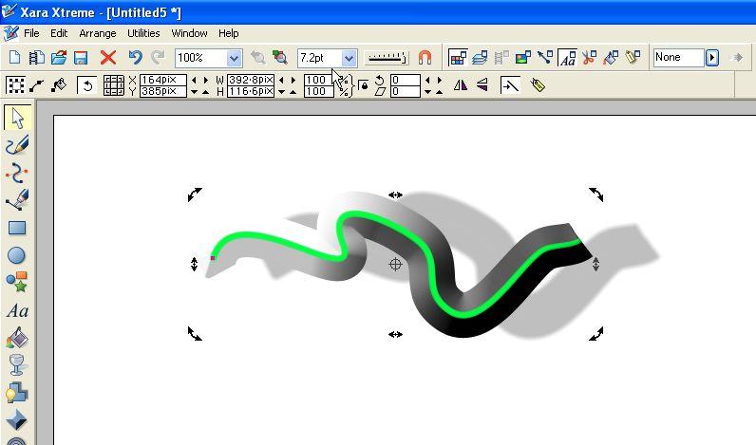
Task: Click the Redo arrow icon
Action: (158, 58)
